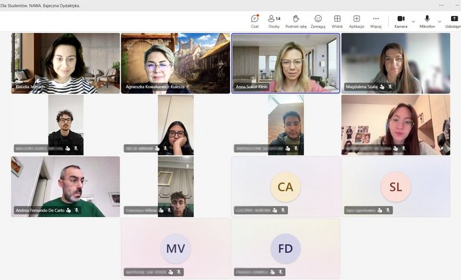Viewport: 461px width, 280px height.
Task: Select Anna Sokół-Klein's highlighted video tile
Action: (285, 63)
